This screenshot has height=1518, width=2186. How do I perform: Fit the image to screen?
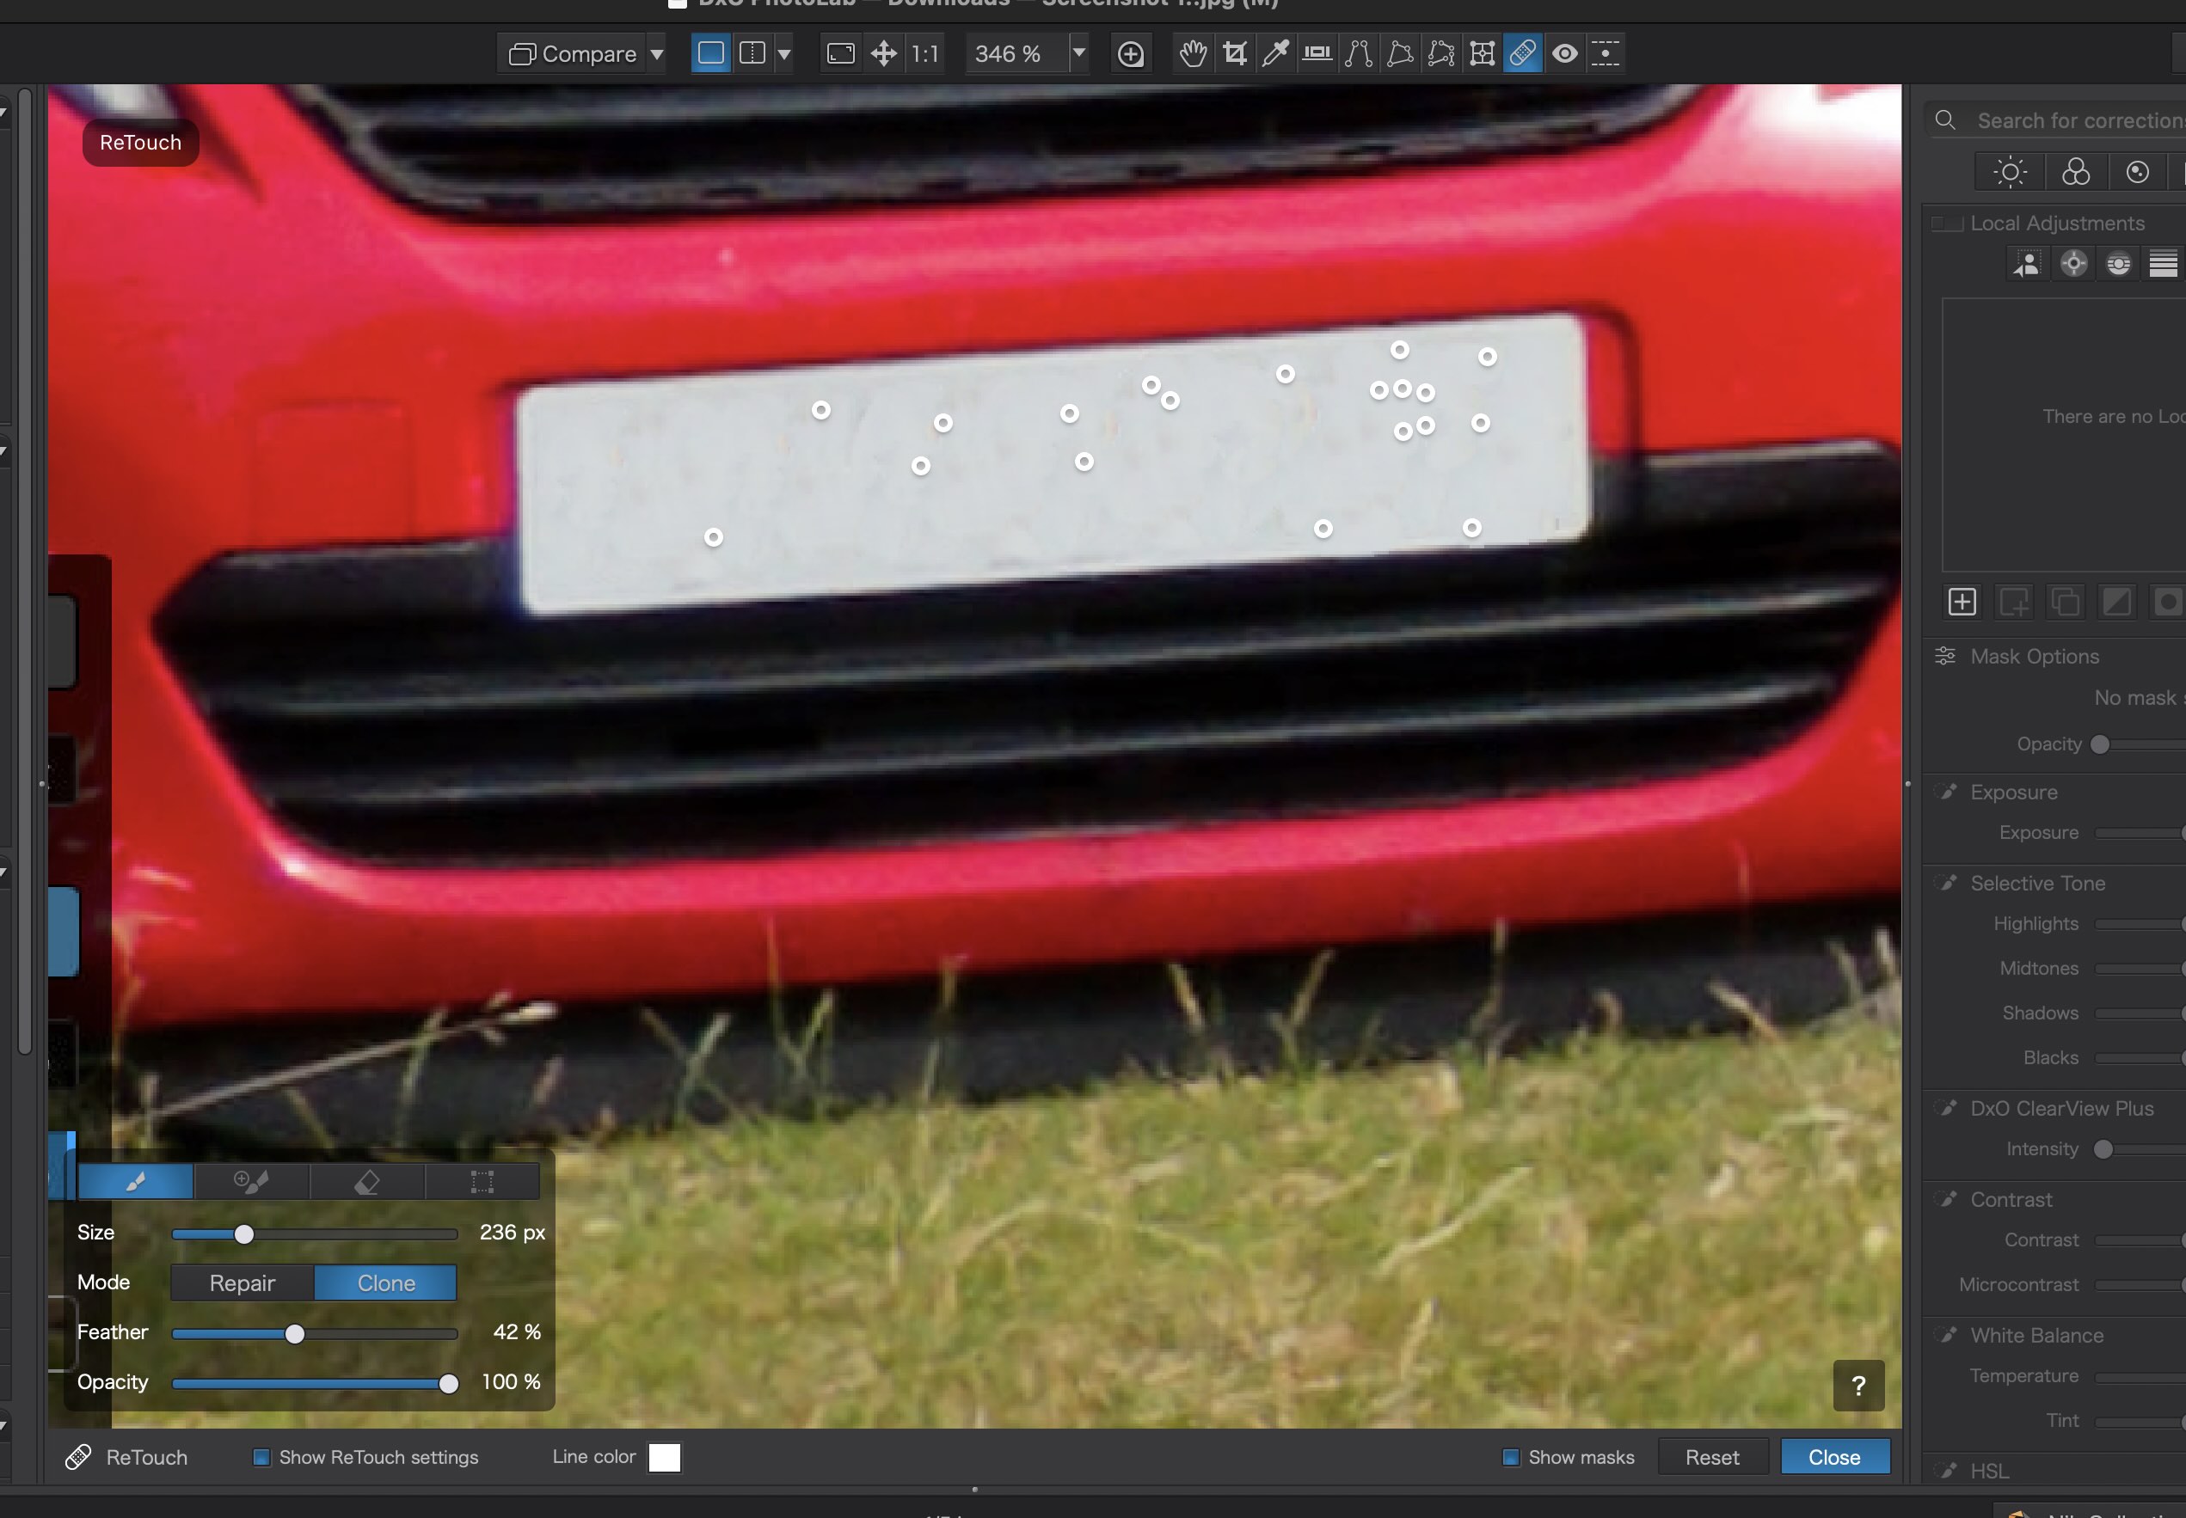(x=841, y=53)
